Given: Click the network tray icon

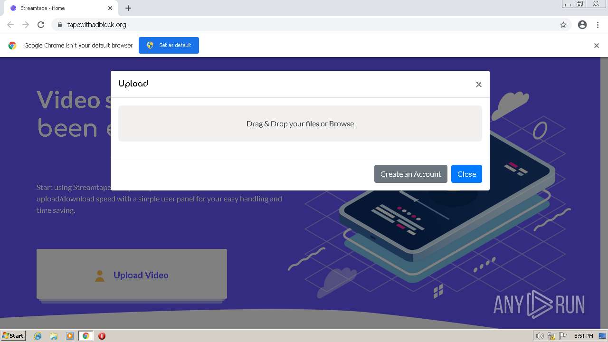Looking at the screenshot, I should (x=551, y=336).
